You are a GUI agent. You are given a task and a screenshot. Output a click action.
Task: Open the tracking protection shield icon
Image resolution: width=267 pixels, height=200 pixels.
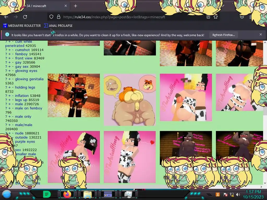click(51, 17)
